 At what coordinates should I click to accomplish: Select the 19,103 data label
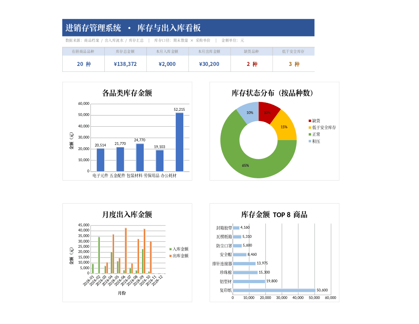pyautogui.click(x=160, y=147)
